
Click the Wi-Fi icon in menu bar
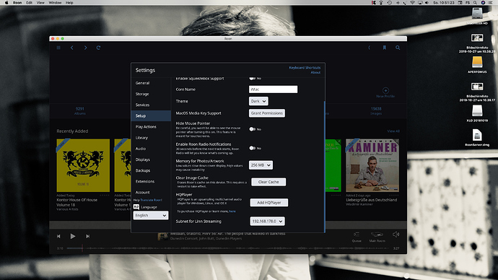click(413, 3)
